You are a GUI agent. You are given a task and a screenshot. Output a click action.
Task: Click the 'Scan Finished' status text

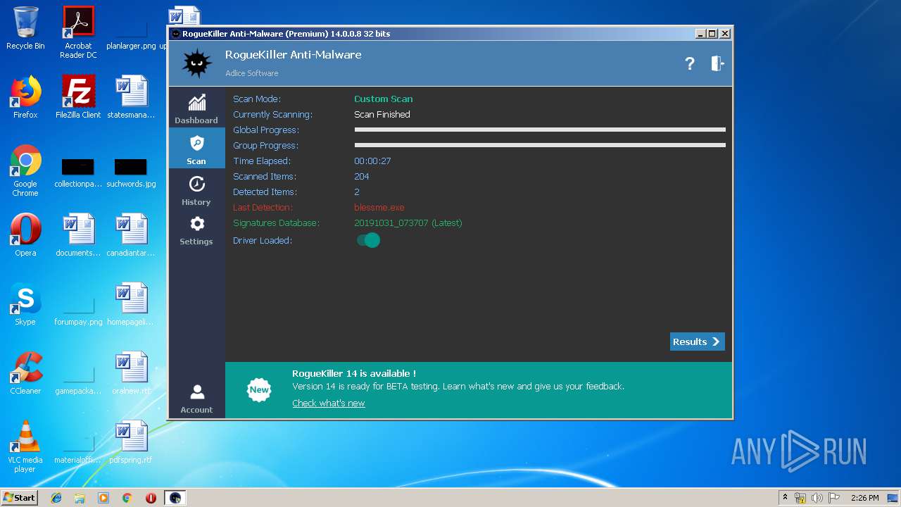pyautogui.click(x=382, y=114)
